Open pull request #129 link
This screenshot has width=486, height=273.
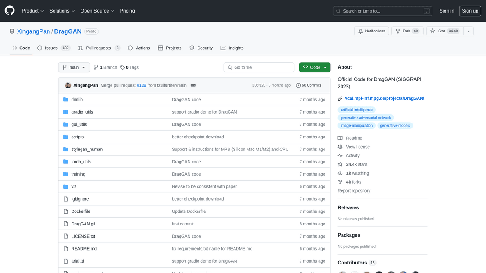point(142,85)
